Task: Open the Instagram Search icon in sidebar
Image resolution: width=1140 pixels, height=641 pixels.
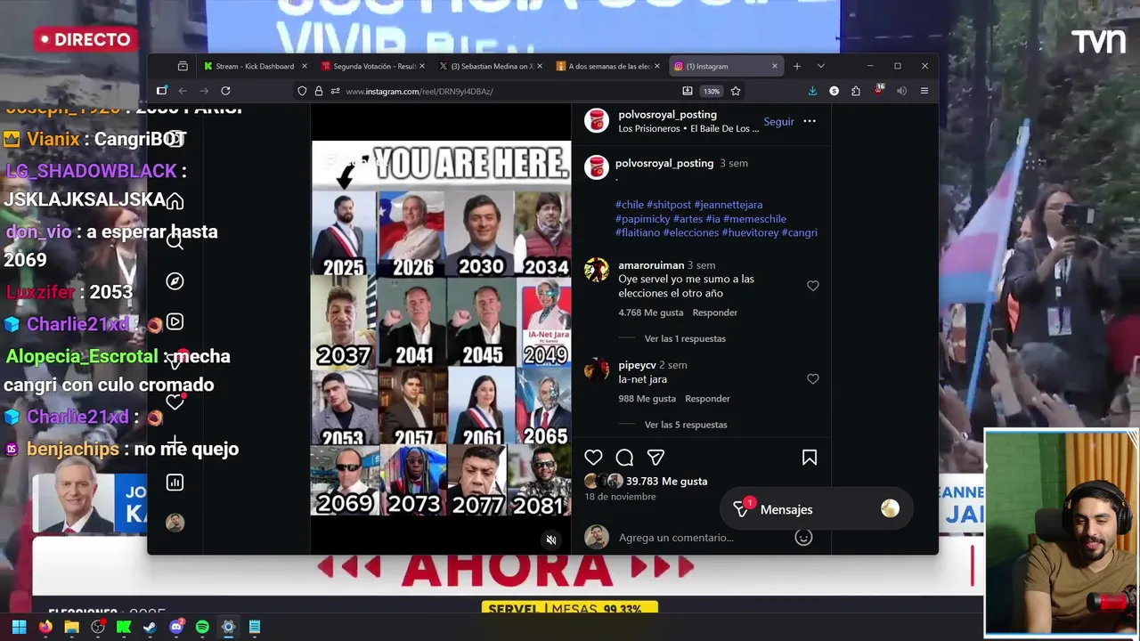Action: tap(175, 240)
